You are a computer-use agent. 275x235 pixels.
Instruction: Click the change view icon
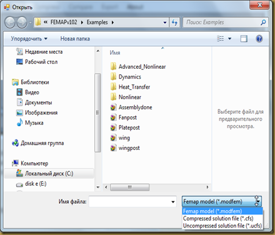pos(221,39)
